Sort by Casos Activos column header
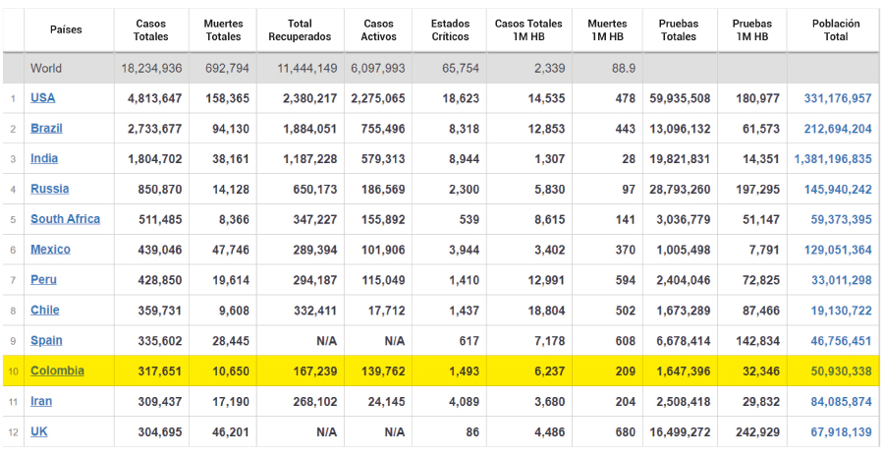Screen dimensions: 884x456 point(378,29)
